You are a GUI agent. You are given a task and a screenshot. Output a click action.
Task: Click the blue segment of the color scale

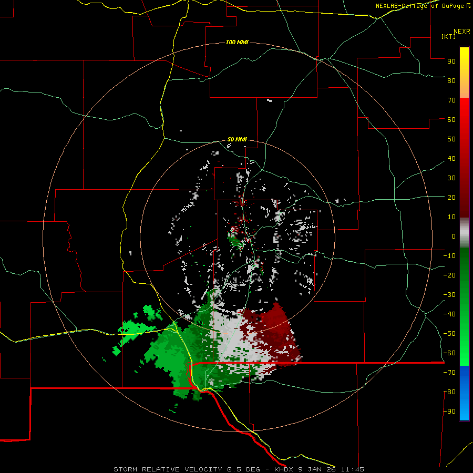464,393
